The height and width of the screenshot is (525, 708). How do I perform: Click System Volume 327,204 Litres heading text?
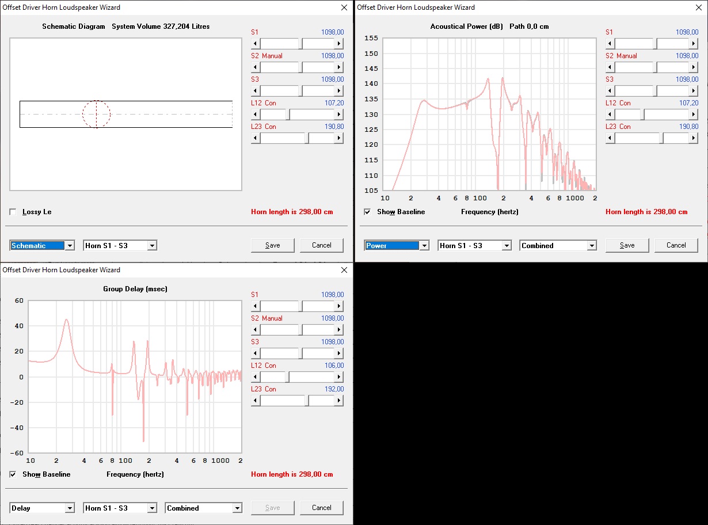(x=161, y=26)
